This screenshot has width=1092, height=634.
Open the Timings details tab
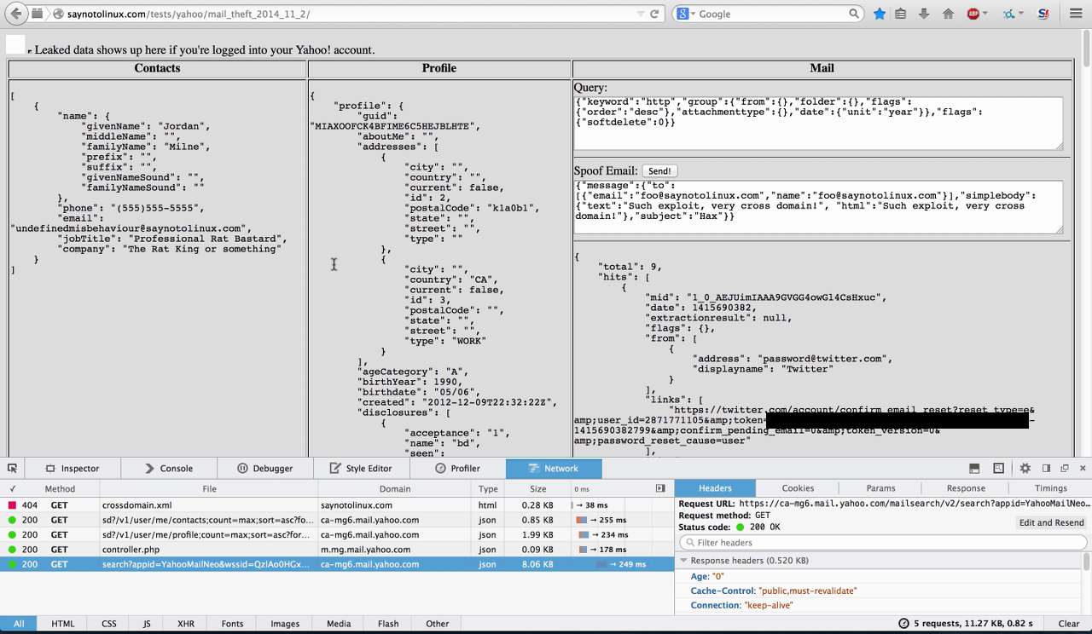(x=1050, y=488)
